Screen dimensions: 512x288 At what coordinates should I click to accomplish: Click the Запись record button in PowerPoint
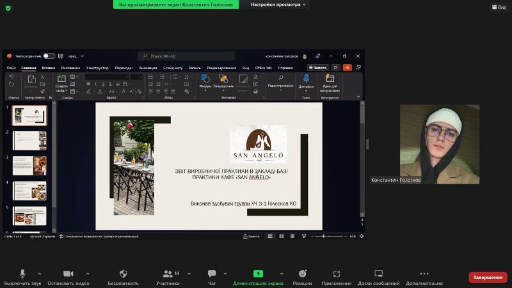click(317, 68)
